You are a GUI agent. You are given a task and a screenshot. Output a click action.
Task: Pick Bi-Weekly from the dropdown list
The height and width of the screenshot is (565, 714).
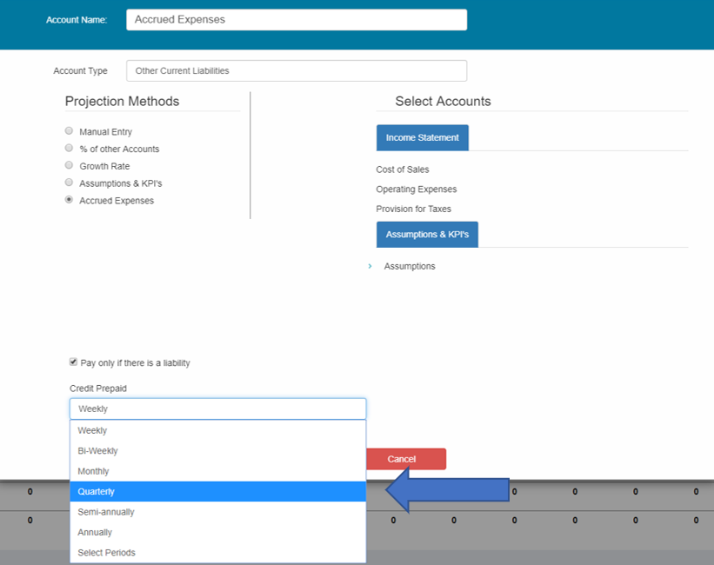pyautogui.click(x=217, y=451)
